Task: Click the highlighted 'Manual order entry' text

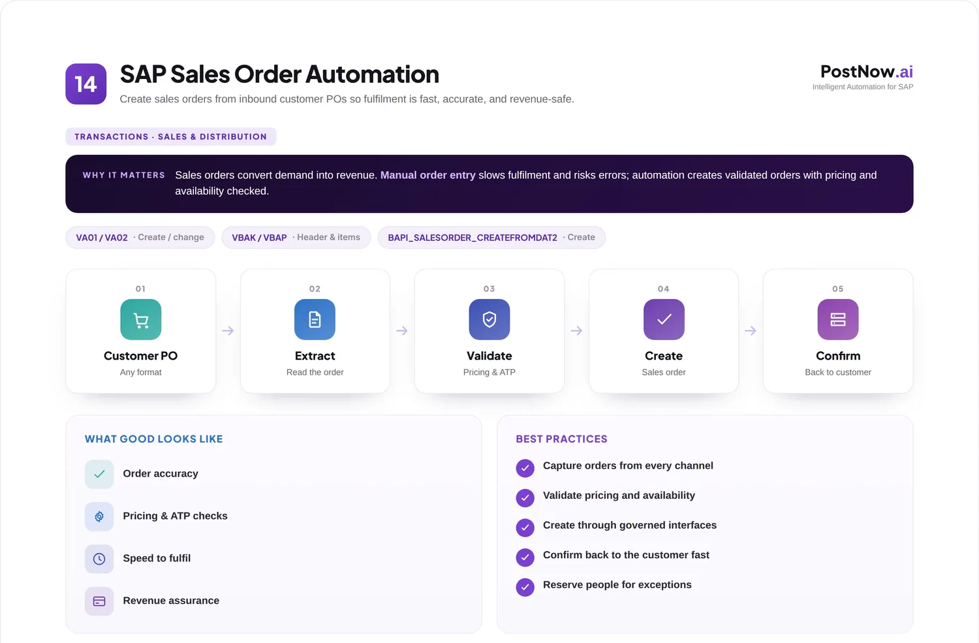Action: [428, 175]
